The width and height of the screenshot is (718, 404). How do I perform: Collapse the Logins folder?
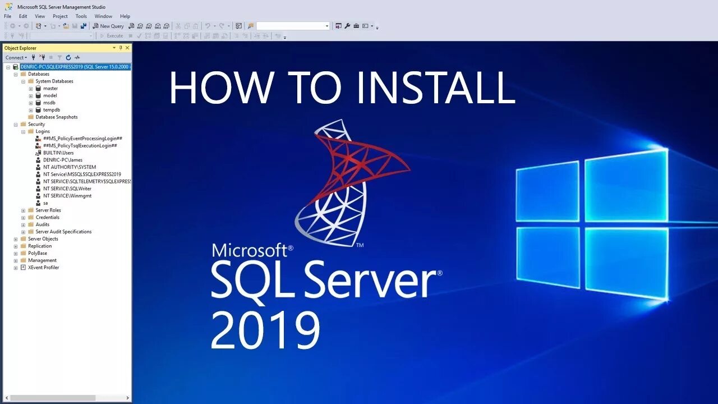(x=24, y=131)
